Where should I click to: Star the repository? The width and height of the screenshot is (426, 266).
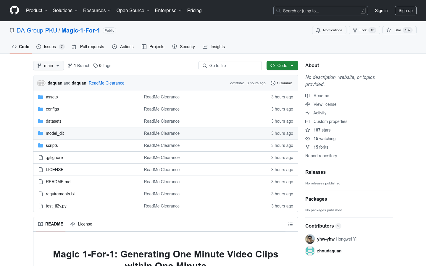pos(399,30)
